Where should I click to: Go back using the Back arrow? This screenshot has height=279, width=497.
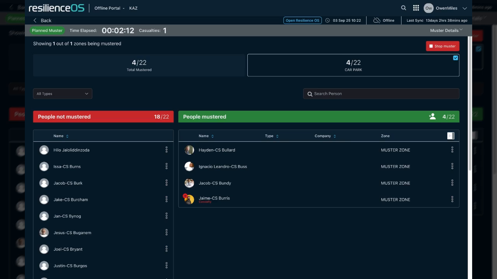click(35, 20)
